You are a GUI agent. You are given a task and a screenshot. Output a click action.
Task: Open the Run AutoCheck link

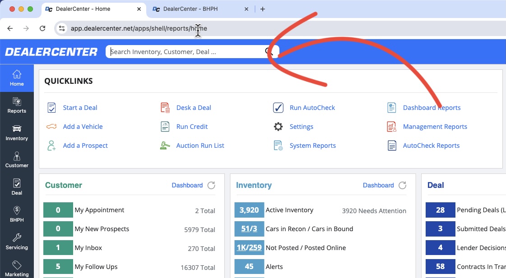(312, 108)
